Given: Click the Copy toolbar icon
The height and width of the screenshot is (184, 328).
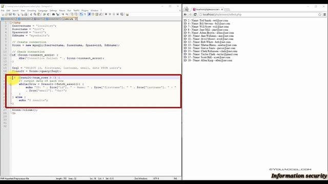Looking at the screenshot, I should [35, 14].
